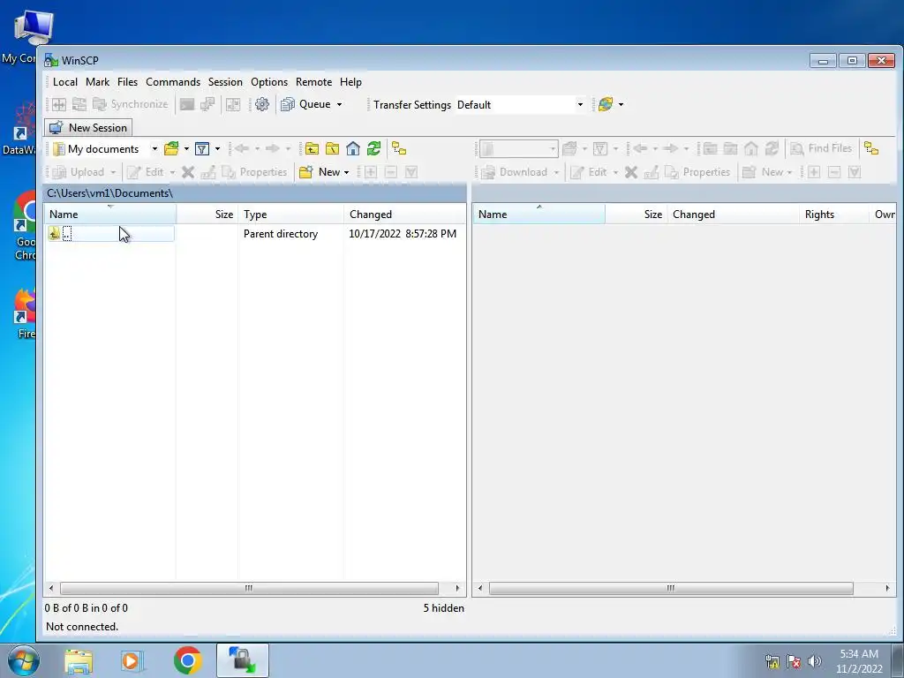
Task: Sort local panel by Type column
Action: 291,214
